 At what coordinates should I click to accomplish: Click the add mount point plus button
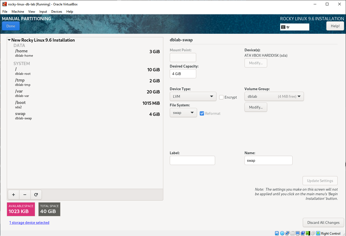click(13, 194)
